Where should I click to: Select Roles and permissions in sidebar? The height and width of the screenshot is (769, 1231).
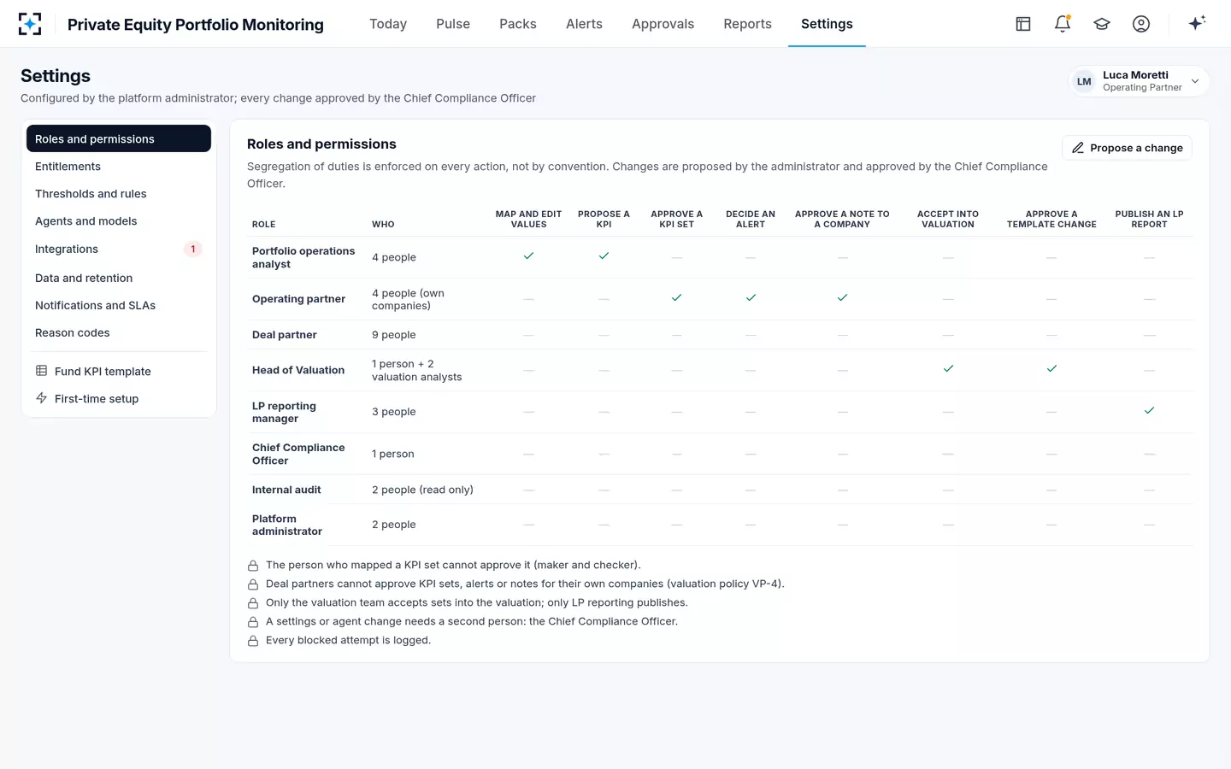[119, 138]
